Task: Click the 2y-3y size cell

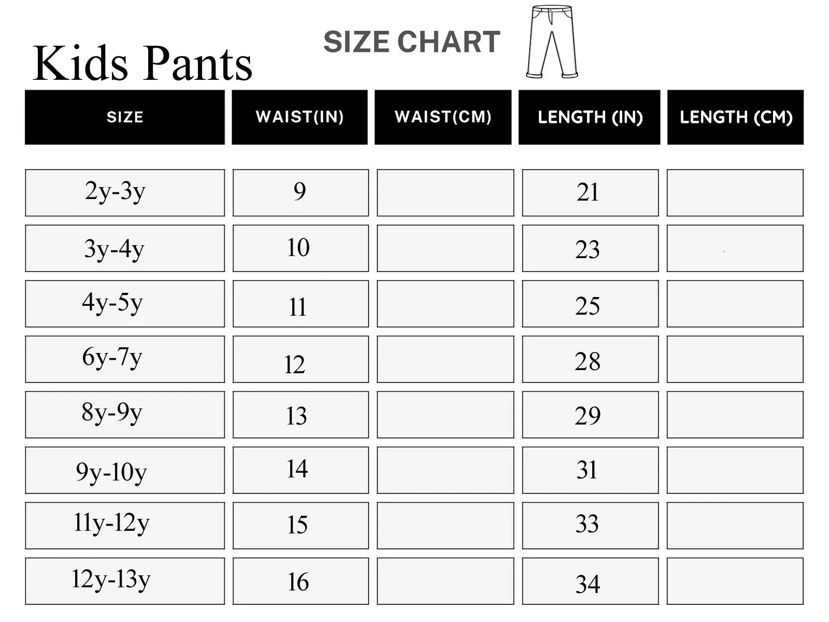Action: [125, 193]
